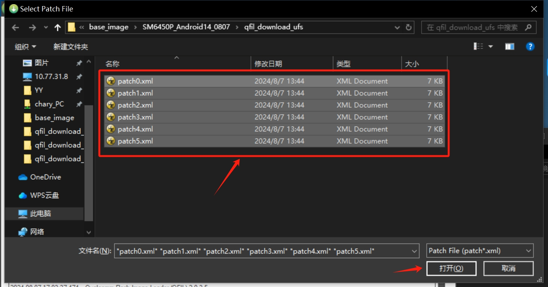
Task: Expand the Patch File type filter dropdown
Action: point(528,251)
